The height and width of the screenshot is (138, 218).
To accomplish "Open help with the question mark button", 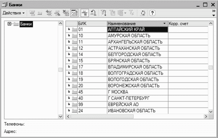I will (x=152, y=13).
